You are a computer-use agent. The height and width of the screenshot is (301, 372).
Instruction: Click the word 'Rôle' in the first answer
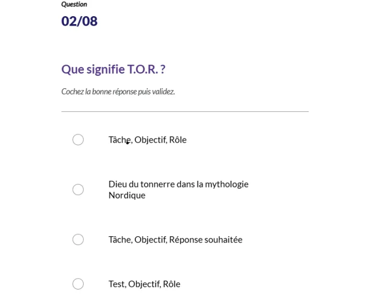coord(178,140)
